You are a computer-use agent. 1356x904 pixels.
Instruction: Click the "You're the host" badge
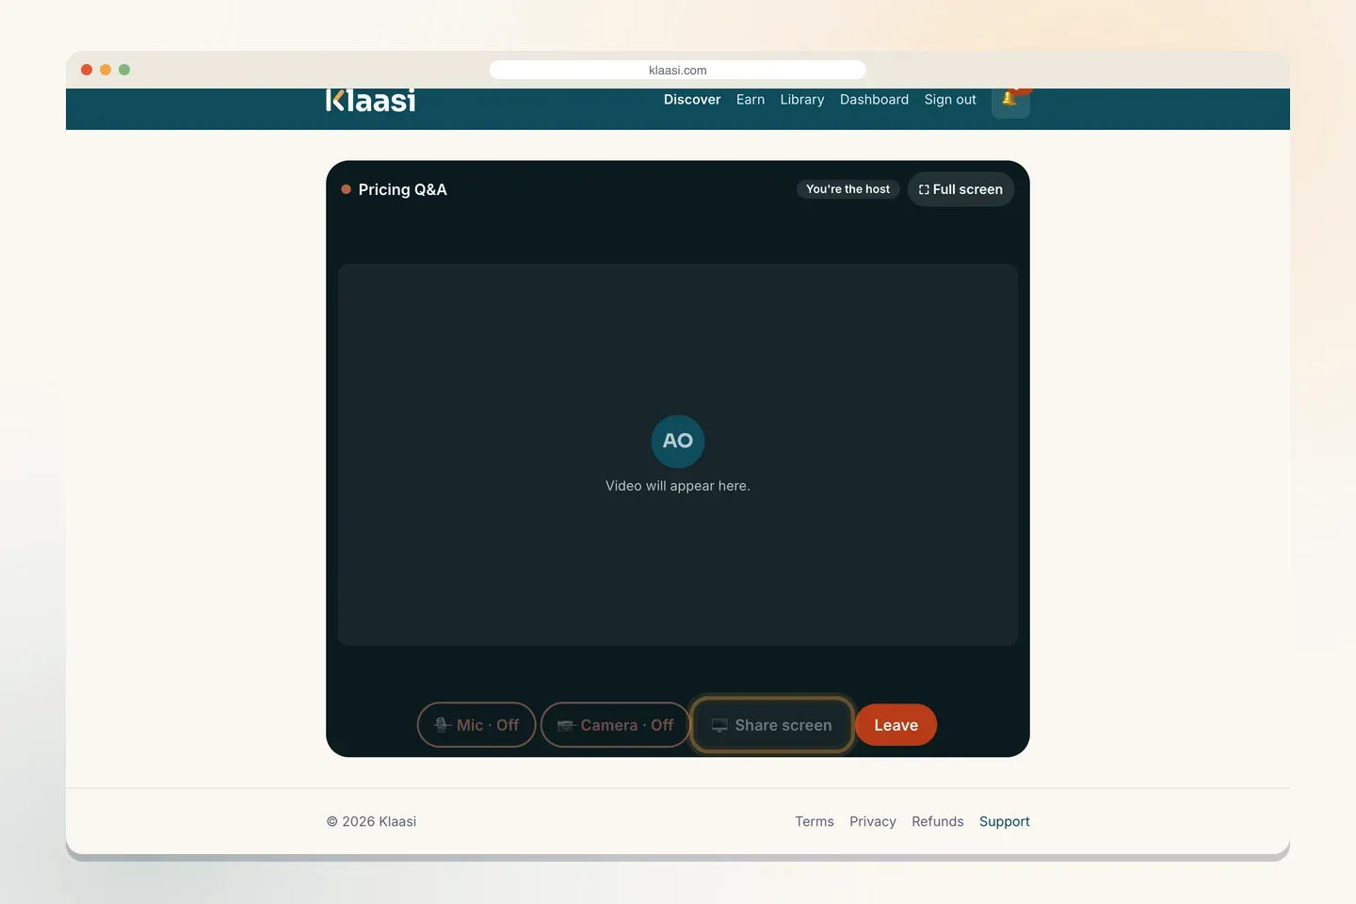click(x=847, y=189)
